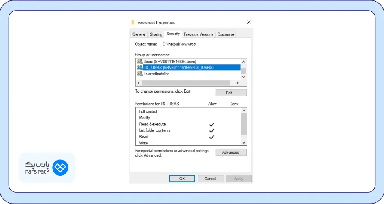
Task: Click the Read & execute Allow checkmark
Action: pos(212,124)
